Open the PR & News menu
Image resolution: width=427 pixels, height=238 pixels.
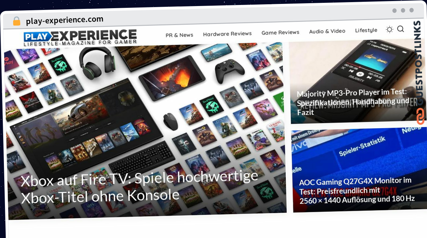click(x=179, y=35)
